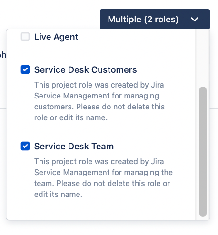Uncheck the Service Desk Customers checkbox
218x235 pixels.
click(x=25, y=69)
